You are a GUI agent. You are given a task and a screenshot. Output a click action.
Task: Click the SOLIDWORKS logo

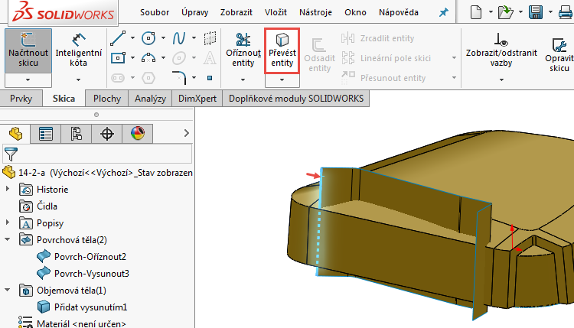tap(64, 12)
